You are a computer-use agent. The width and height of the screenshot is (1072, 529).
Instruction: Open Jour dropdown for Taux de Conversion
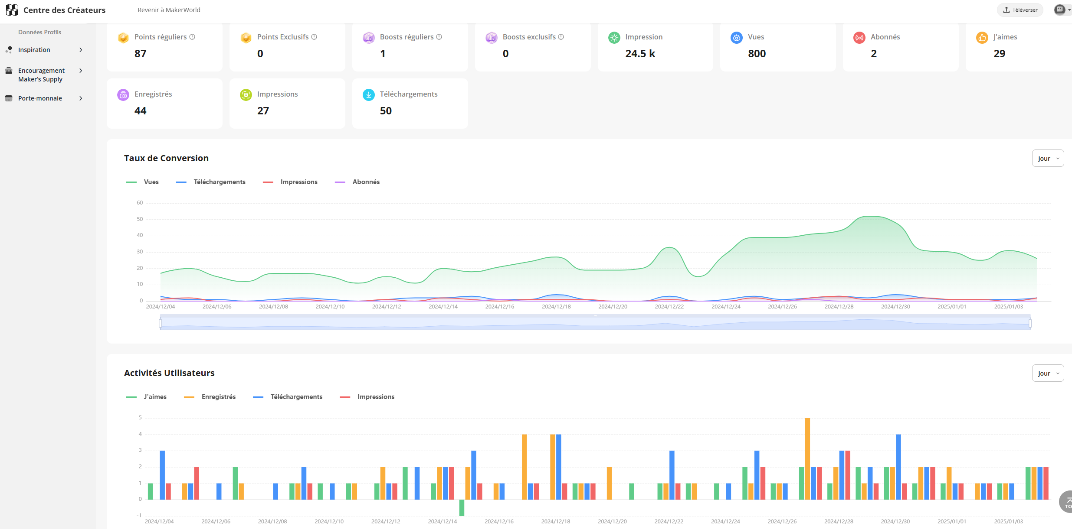tap(1047, 159)
